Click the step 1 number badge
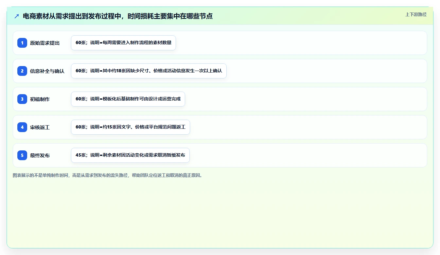 click(x=22, y=43)
